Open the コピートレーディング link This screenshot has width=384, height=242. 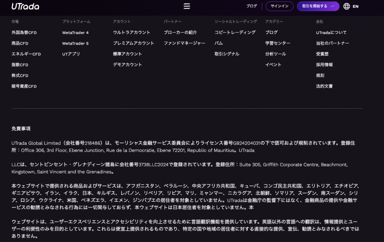(235, 32)
